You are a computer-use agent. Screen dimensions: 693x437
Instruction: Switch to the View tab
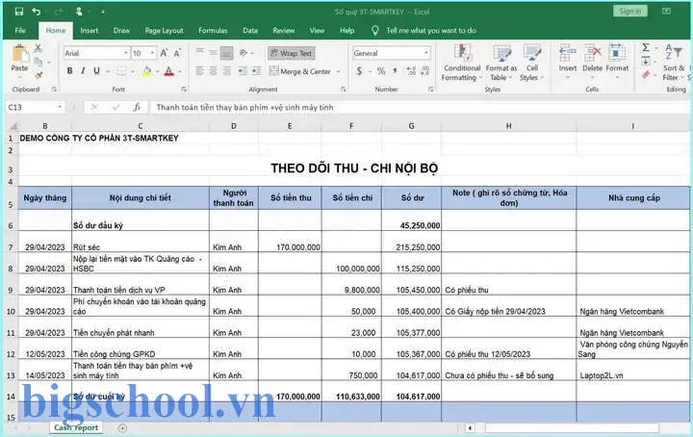pos(317,31)
